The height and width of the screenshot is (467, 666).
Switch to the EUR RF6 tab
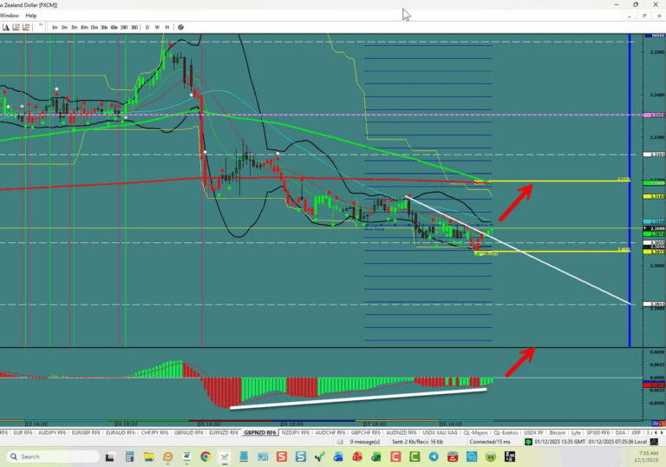tap(23, 432)
